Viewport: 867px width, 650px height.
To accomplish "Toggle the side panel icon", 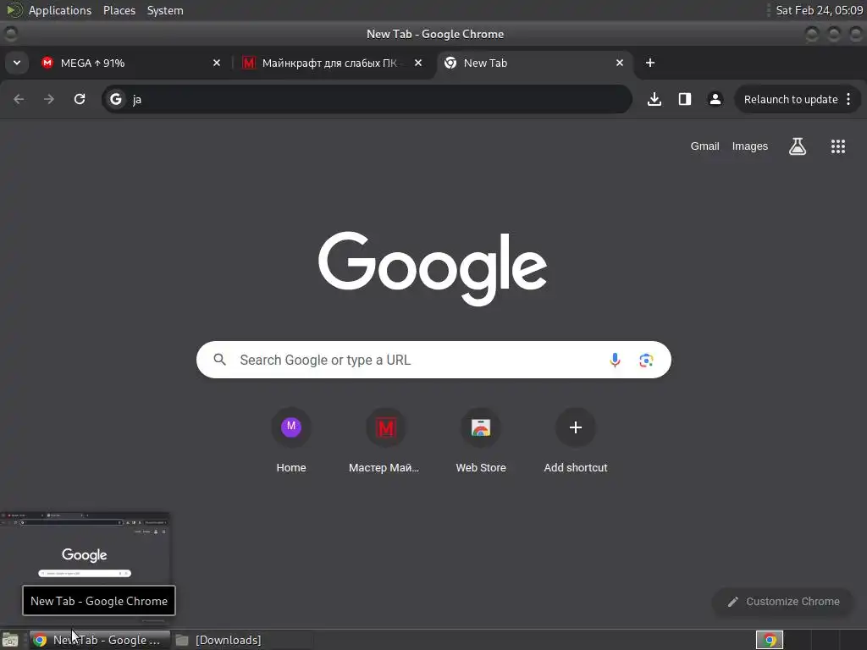I will (685, 100).
